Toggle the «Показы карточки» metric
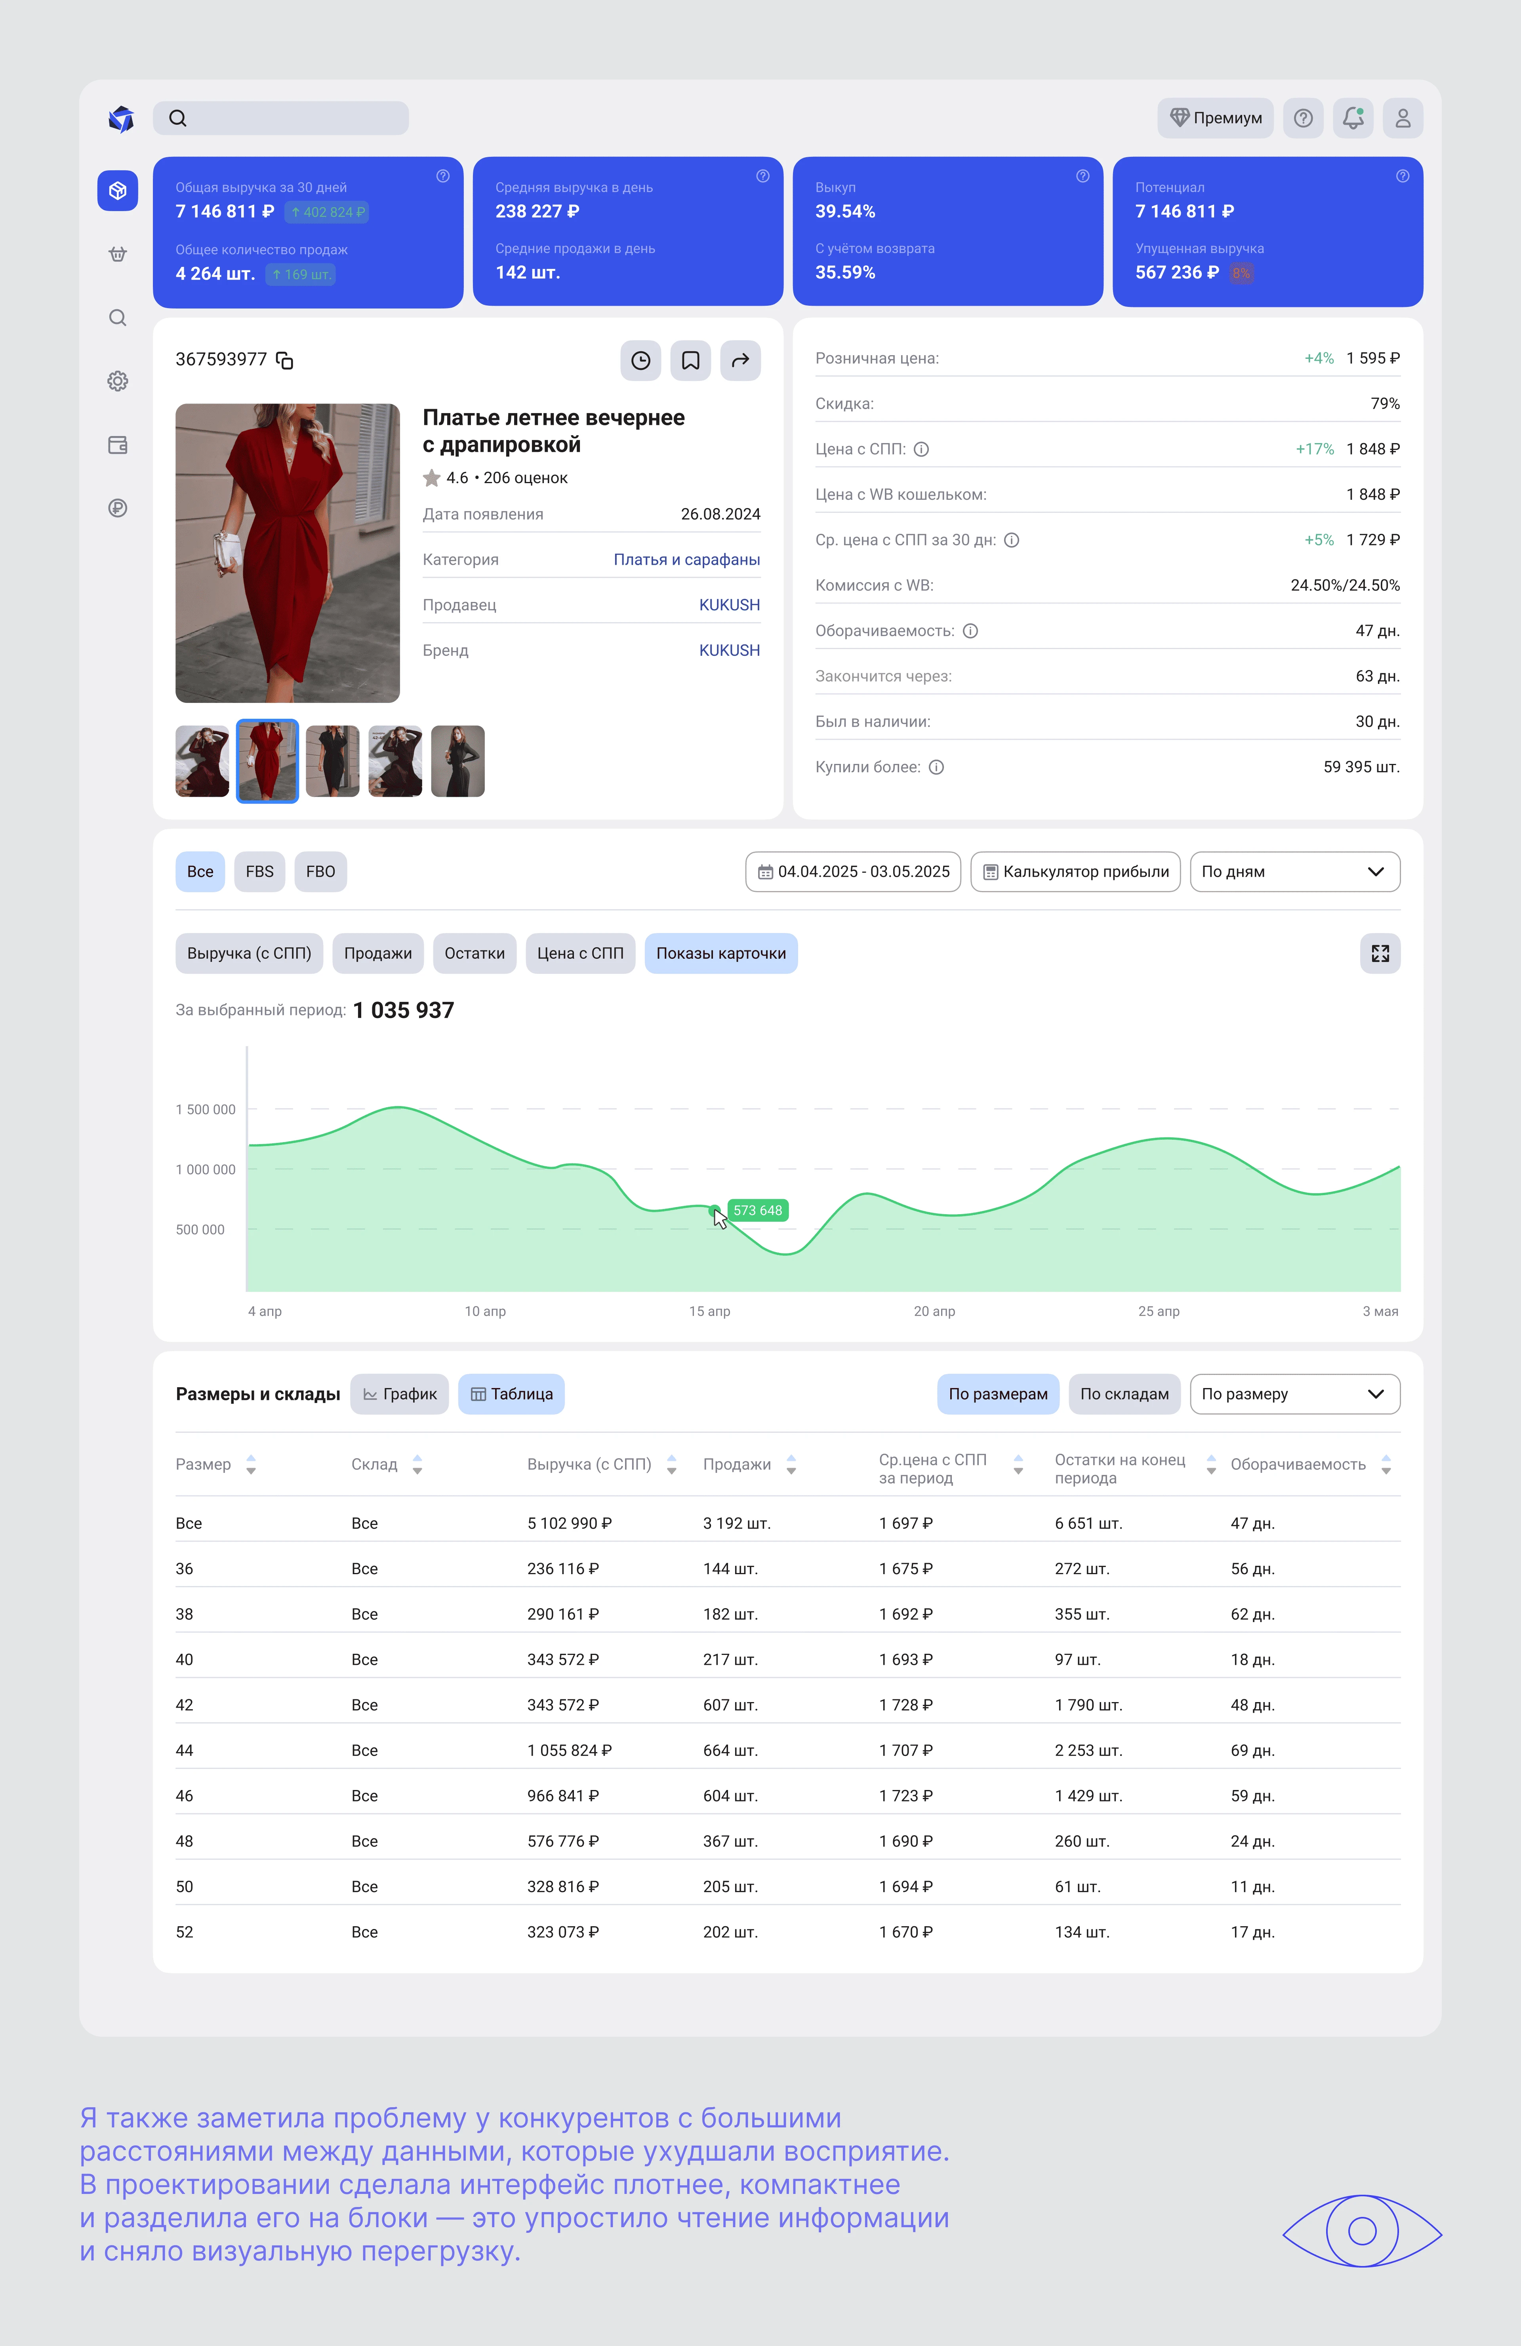The image size is (1521, 2346). (720, 953)
